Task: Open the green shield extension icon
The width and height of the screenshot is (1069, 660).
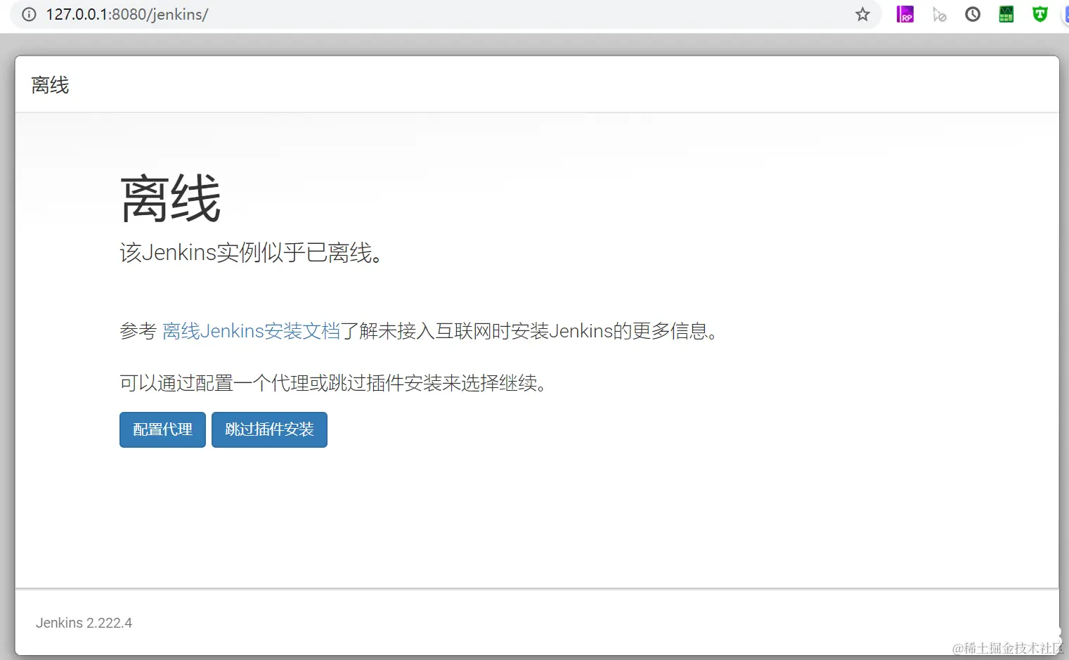Action: click(1040, 14)
